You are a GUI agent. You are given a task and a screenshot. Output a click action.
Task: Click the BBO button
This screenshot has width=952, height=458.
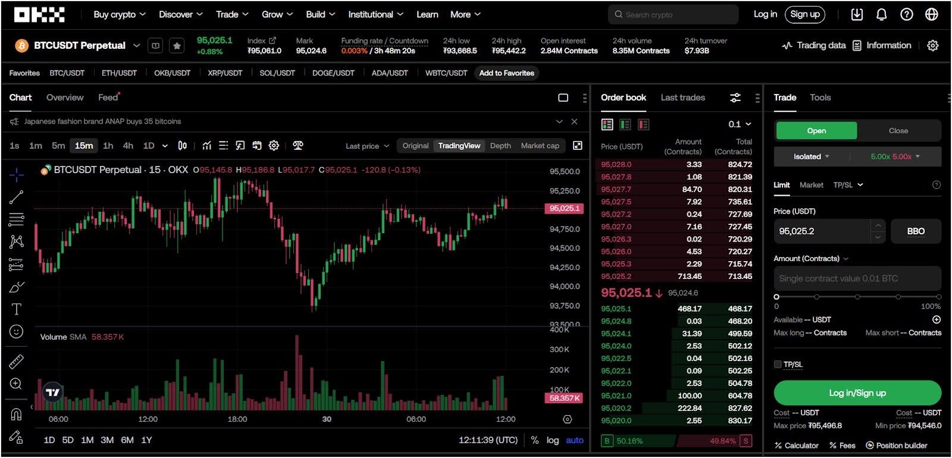tap(916, 231)
